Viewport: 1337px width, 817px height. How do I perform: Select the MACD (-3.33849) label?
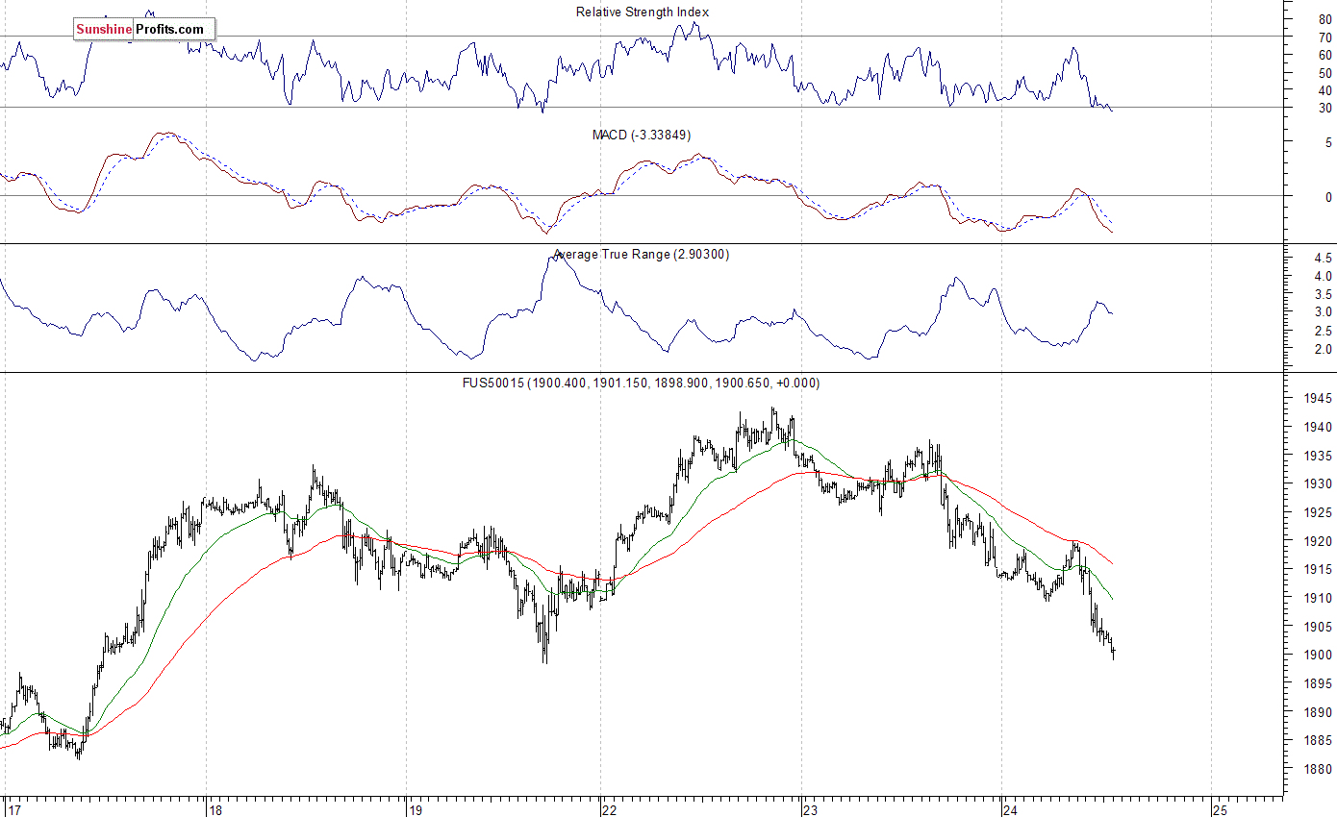tap(642, 135)
